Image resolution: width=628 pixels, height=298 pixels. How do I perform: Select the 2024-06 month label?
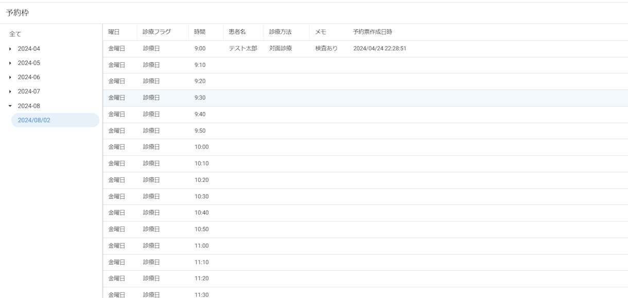29,78
